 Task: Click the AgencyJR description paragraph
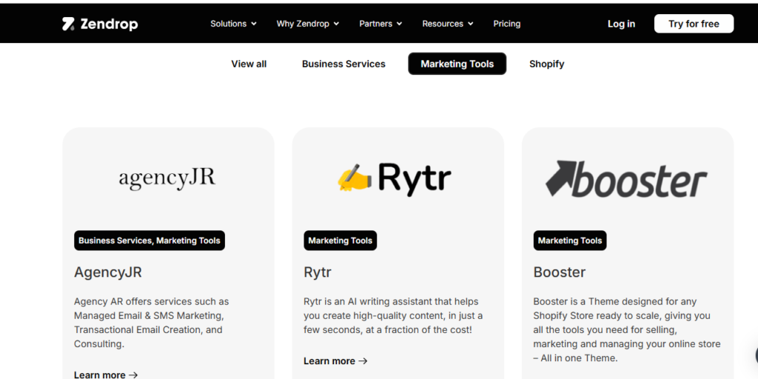(x=151, y=323)
